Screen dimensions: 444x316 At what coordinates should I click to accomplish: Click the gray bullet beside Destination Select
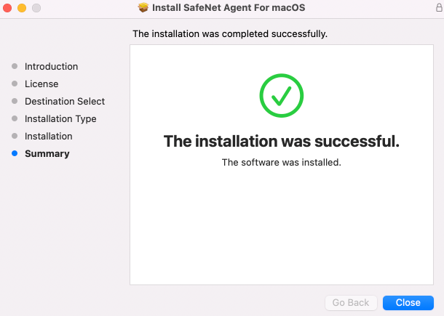click(15, 101)
